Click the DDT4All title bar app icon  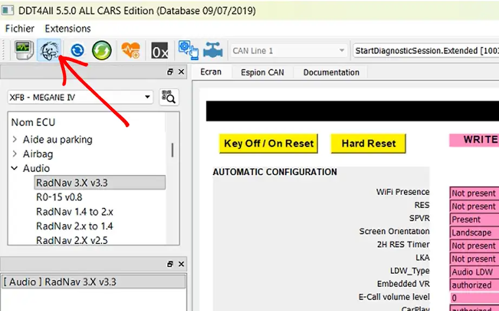pyautogui.click(x=8, y=10)
